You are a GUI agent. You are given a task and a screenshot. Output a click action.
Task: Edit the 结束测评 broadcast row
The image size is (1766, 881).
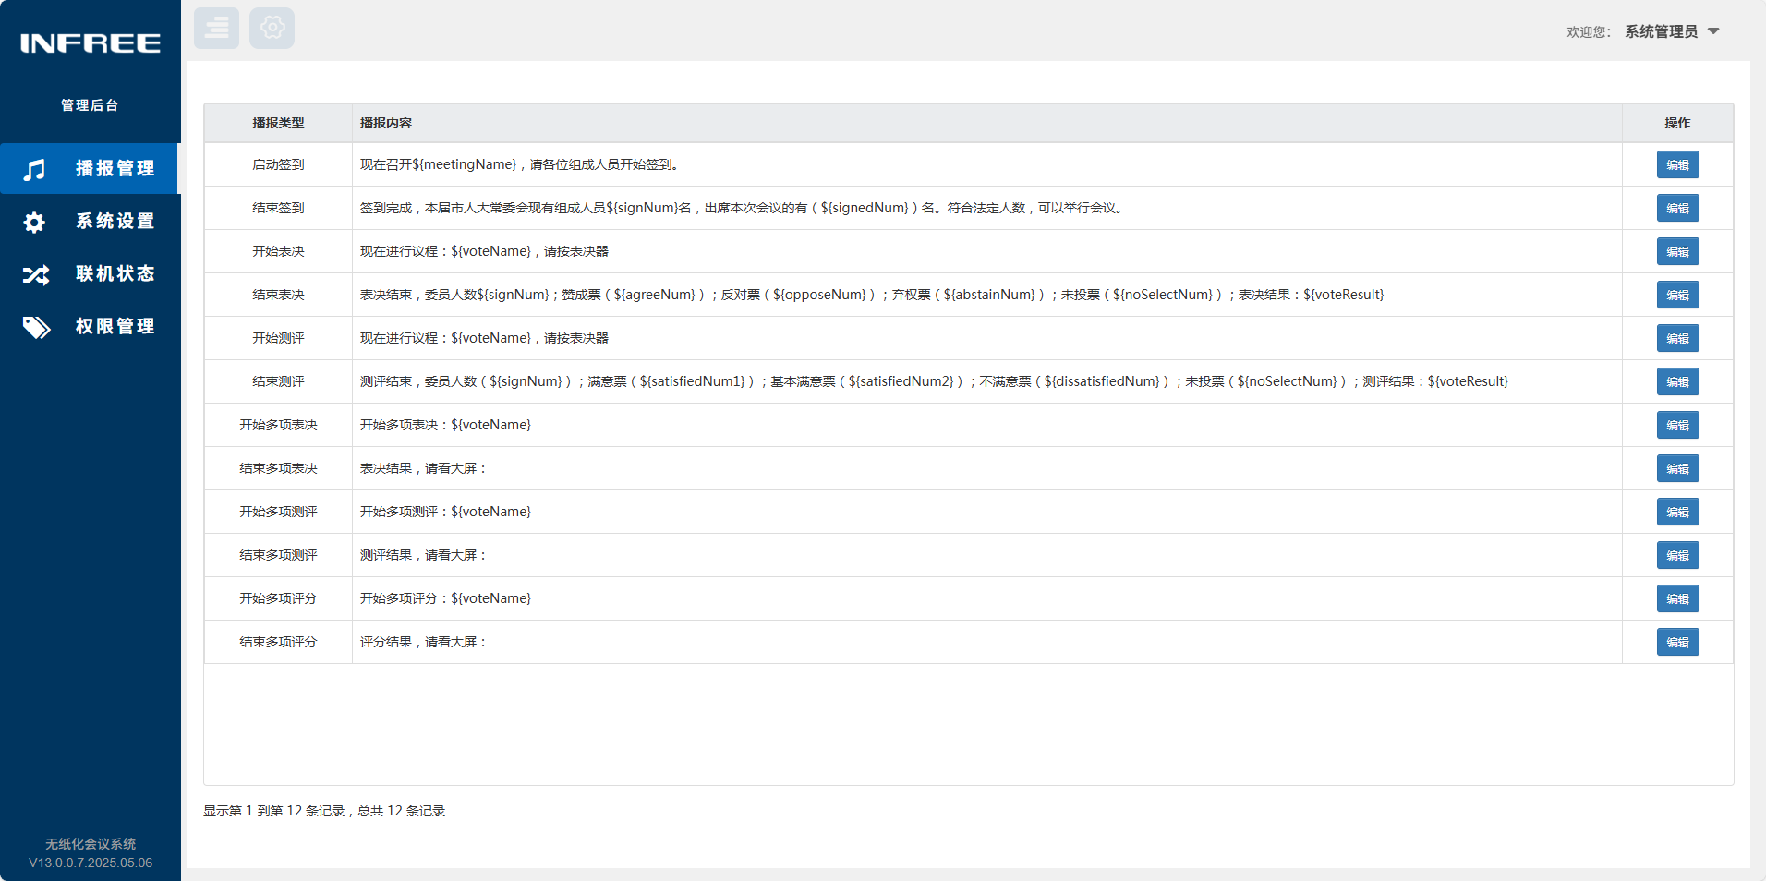(1677, 381)
